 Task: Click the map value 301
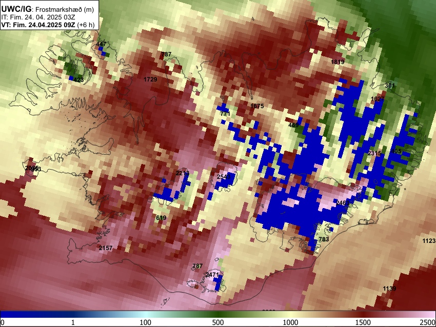point(390,86)
